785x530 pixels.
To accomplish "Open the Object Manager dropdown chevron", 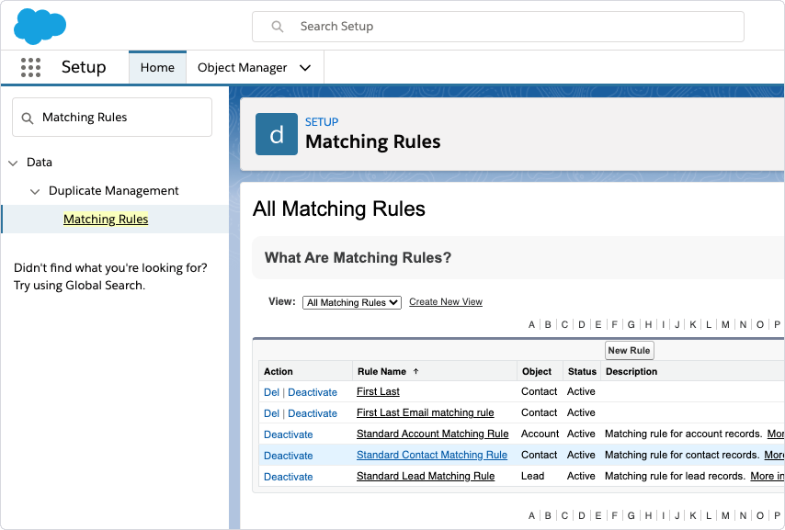I will click(303, 67).
